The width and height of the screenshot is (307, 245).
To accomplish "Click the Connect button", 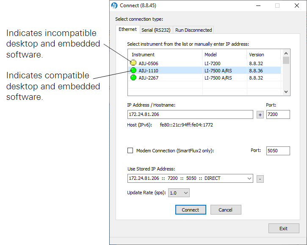I will (x=191, y=210).
